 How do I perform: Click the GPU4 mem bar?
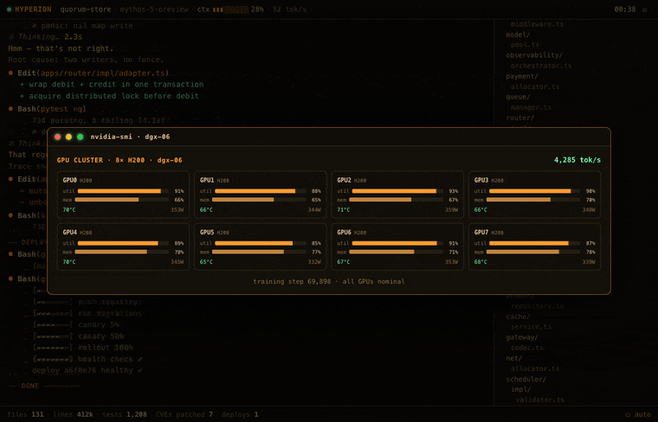tap(122, 252)
